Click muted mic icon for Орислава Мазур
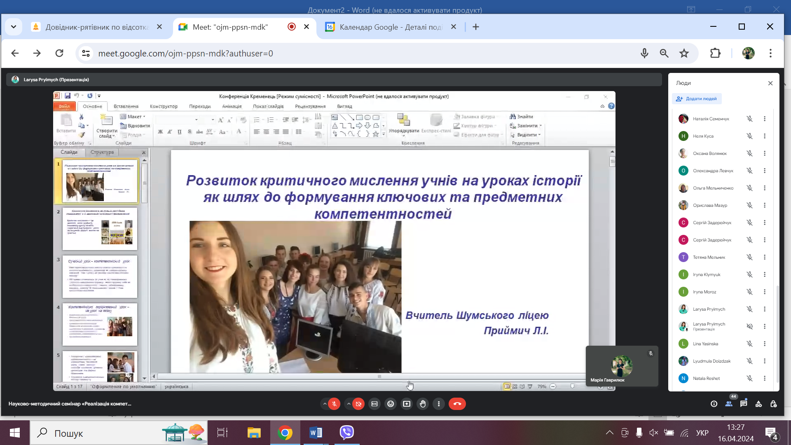791x445 pixels. 749,205
